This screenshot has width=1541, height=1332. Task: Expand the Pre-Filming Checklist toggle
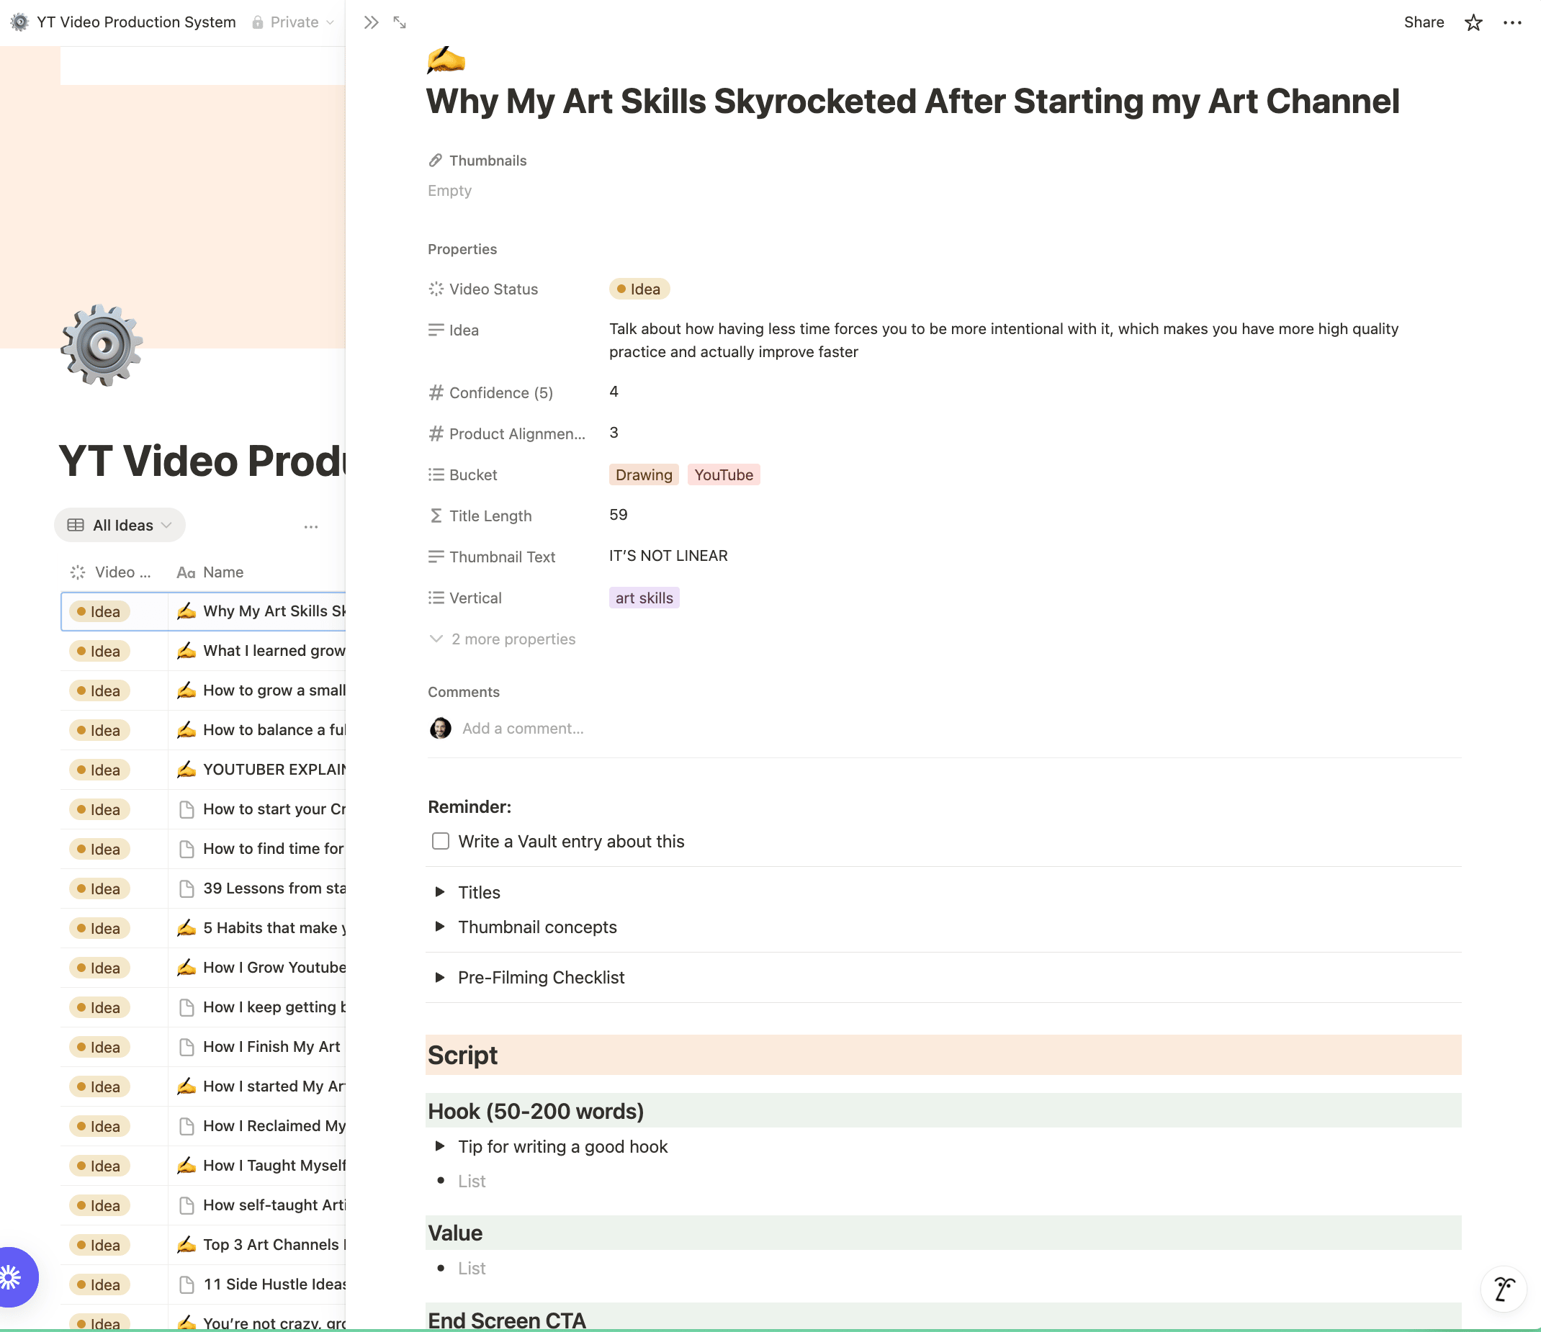[x=439, y=977]
